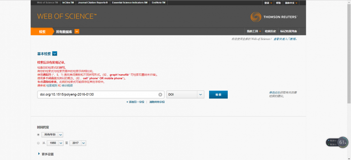Select the custom year range radio button

[38, 143]
